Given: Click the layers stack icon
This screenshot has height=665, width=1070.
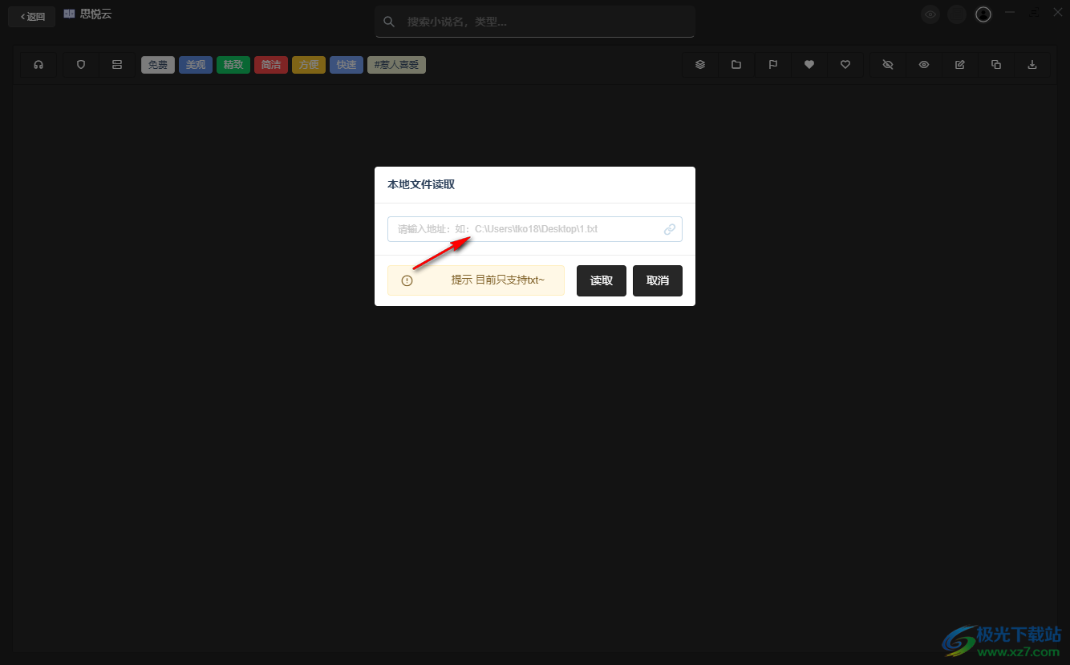Looking at the screenshot, I should click(x=700, y=65).
